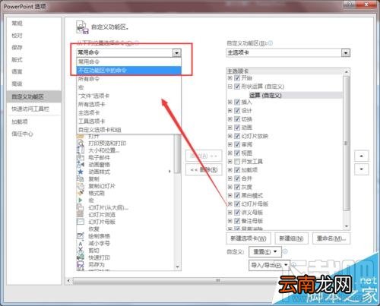Uncheck the 设计 tab checkbox
This screenshot has height=306, width=380.
tap(237, 111)
